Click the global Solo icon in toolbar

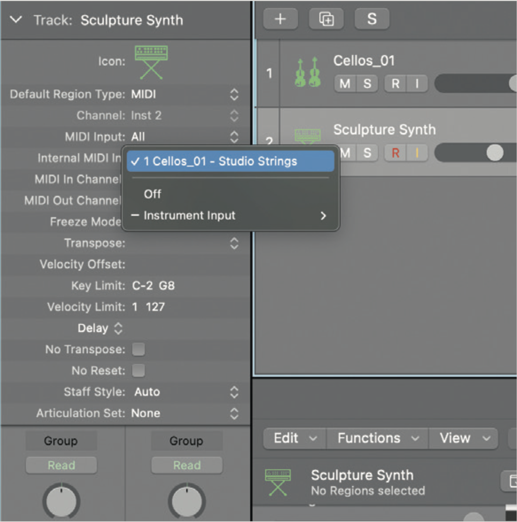point(371,19)
